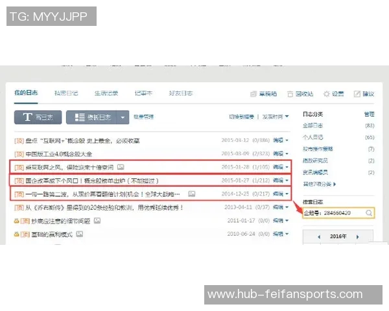Open 批量管理 link
Image resolution: width=389 pixels, height=311 pixels.
point(144,117)
